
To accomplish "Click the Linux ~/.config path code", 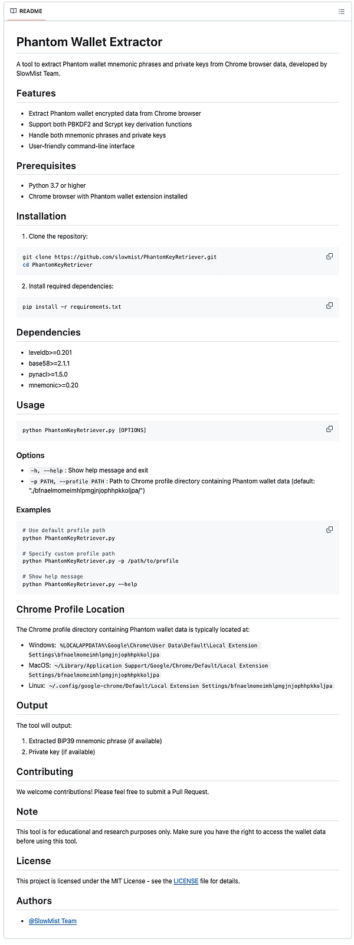I will pos(191,686).
